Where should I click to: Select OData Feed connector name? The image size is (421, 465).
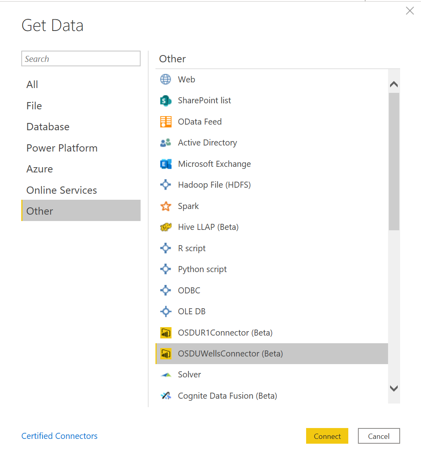[x=200, y=122]
